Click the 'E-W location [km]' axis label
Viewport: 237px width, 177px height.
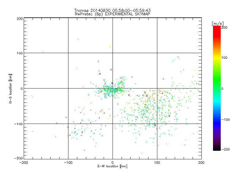pyautogui.click(x=113, y=166)
